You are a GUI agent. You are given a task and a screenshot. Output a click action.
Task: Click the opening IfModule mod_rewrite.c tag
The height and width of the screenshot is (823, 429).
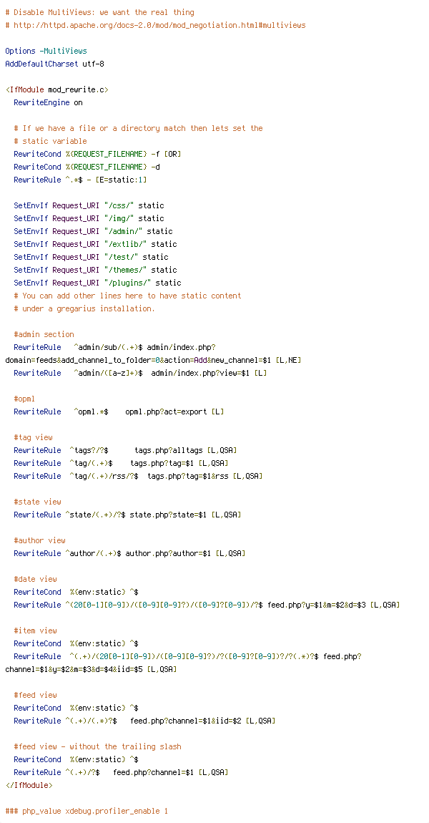coord(56,89)
